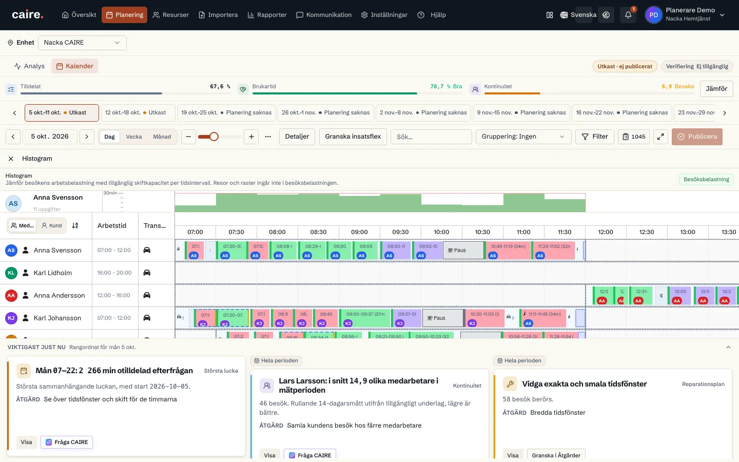
Task: Open the notifications bell
Action: tap(628, 15)
